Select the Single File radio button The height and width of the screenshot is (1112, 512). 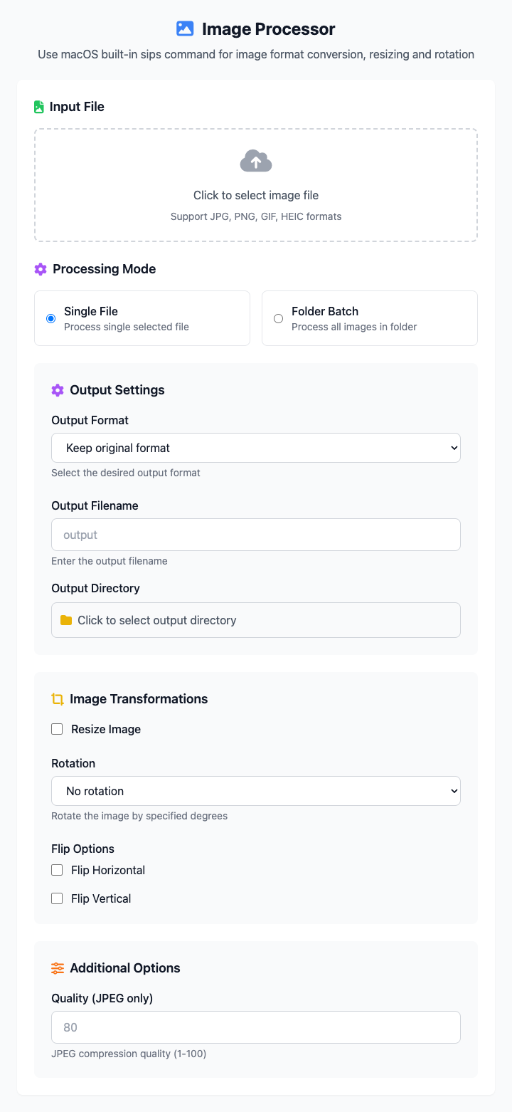[50, 318]
